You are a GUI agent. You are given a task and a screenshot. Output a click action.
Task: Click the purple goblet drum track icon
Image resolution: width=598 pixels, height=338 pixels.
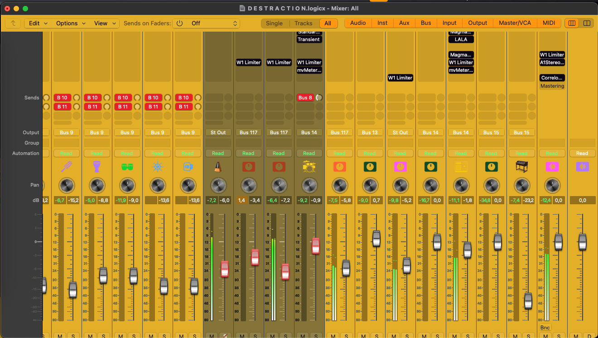coord(96,167)
